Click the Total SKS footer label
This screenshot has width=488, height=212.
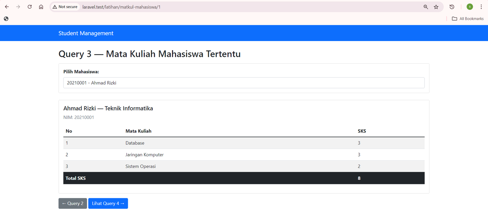pos(76,178)
